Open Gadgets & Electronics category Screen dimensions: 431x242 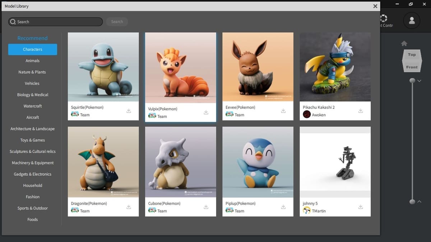(x=33, y=174)
